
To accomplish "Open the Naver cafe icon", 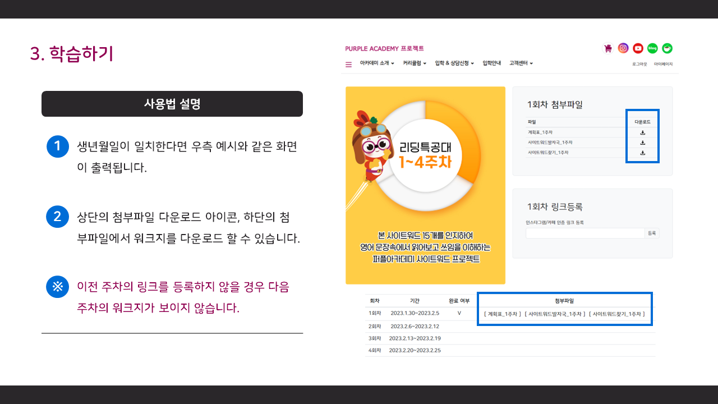I will coord(667,48).
